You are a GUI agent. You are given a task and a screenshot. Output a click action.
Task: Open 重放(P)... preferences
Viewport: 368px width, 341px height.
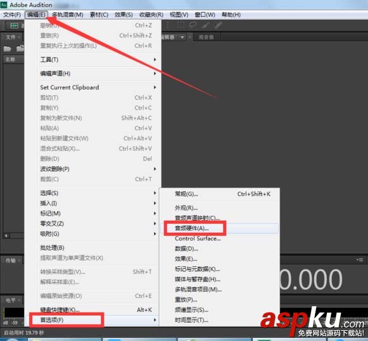pyautogui.click(x=219, y=300)
